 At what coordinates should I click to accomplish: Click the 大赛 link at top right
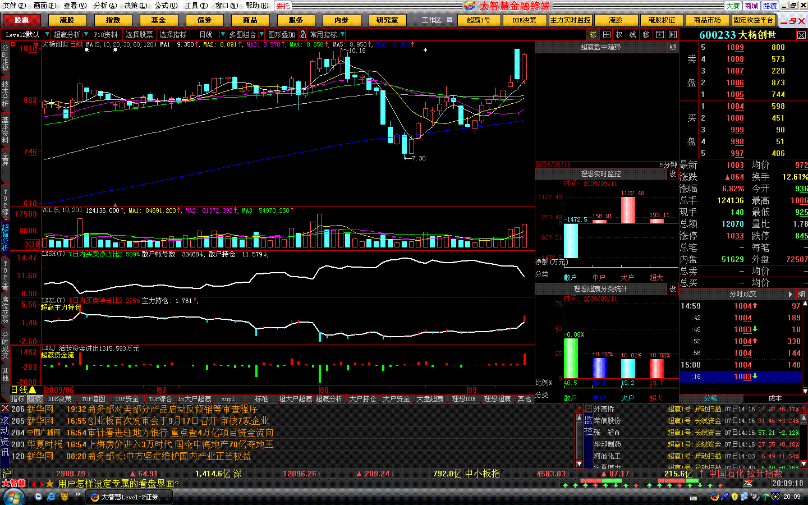click(x=733, y=6)
